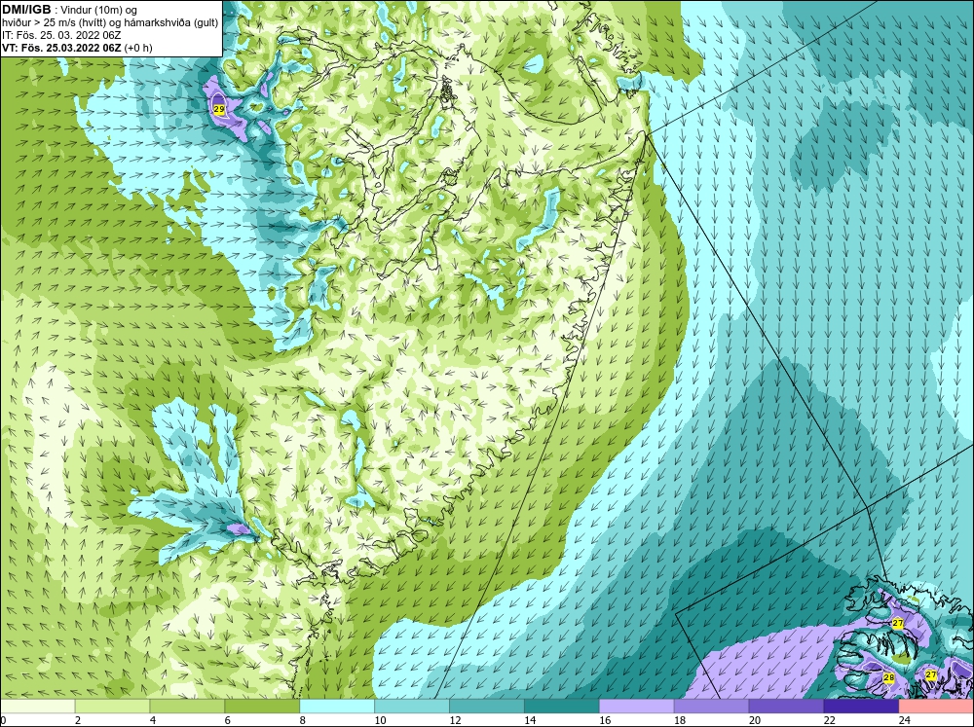The image size is (974, 727).
Task: Pick the dark teal 14–16 m/s legend swatch
Action: point(562,707)
